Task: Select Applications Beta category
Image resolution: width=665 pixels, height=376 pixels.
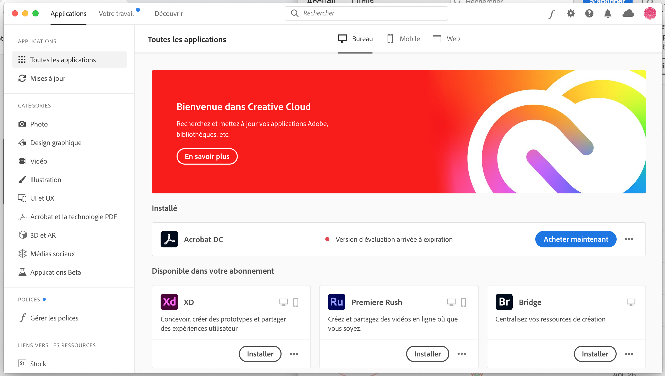Action: tap(56, 272)
